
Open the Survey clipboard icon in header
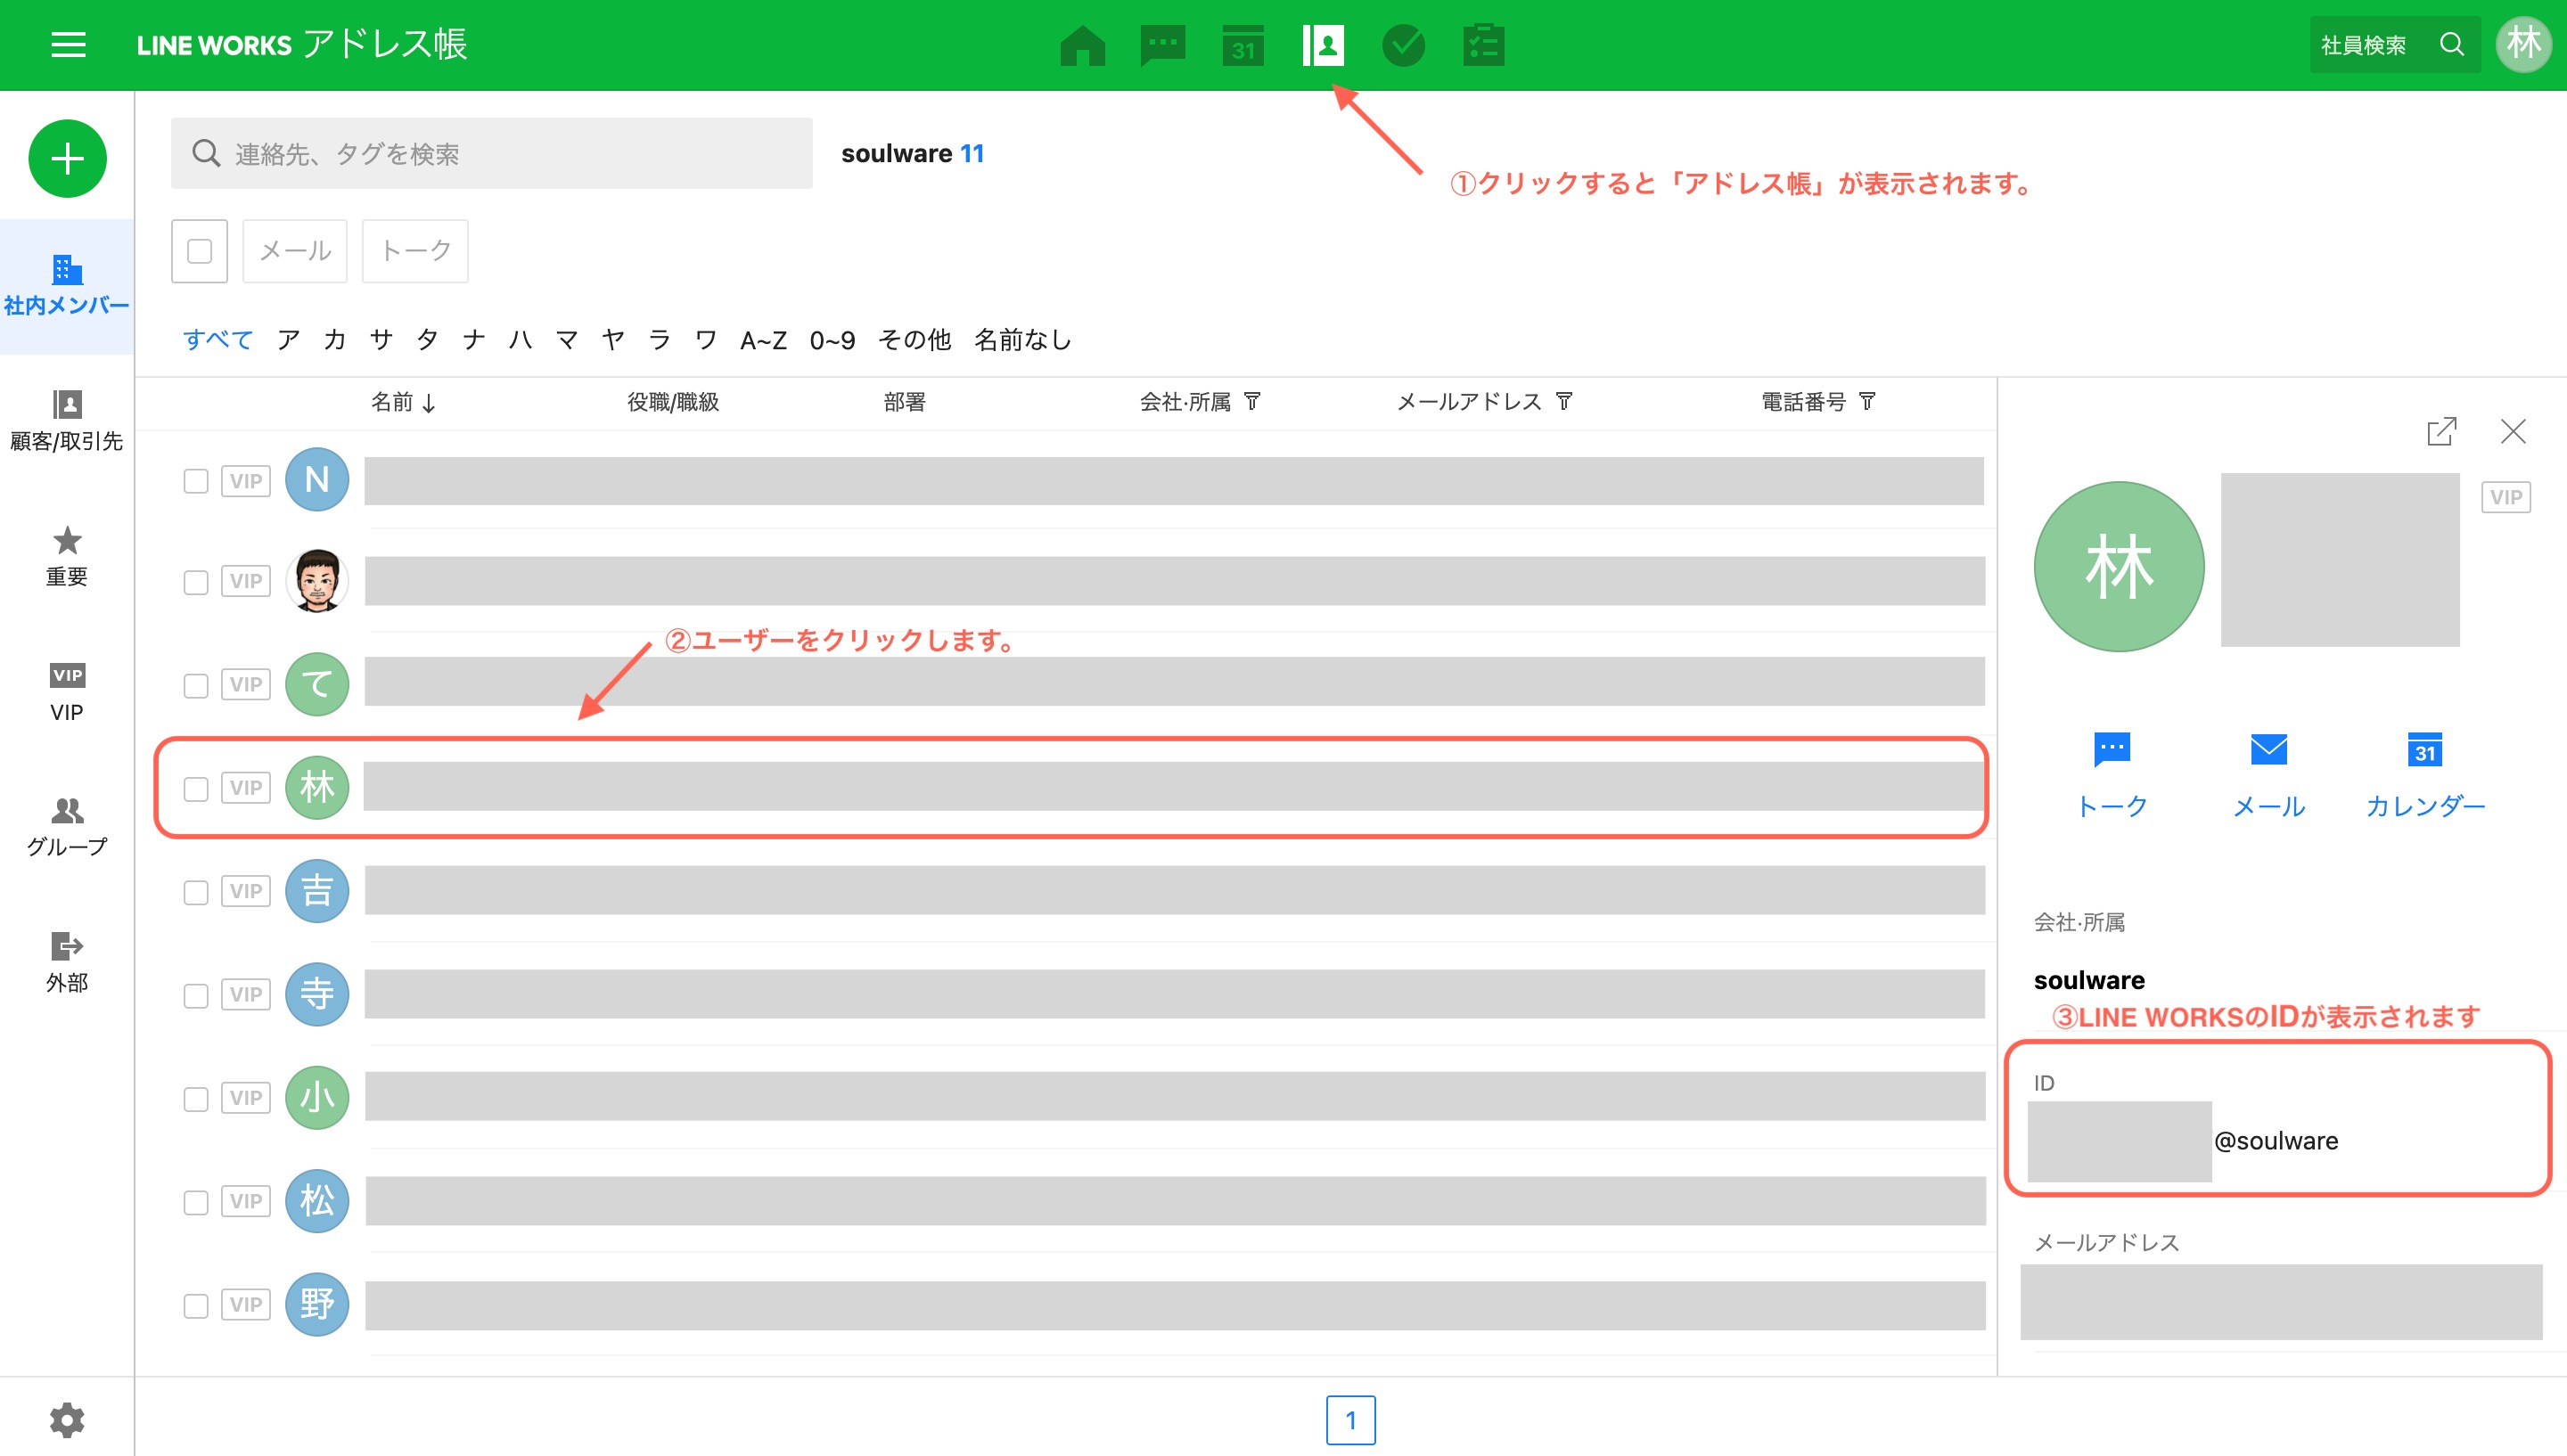[x=1483, y=45]
